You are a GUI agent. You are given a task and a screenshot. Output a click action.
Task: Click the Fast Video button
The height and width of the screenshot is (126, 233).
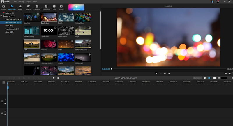click(x=76, y=8)
